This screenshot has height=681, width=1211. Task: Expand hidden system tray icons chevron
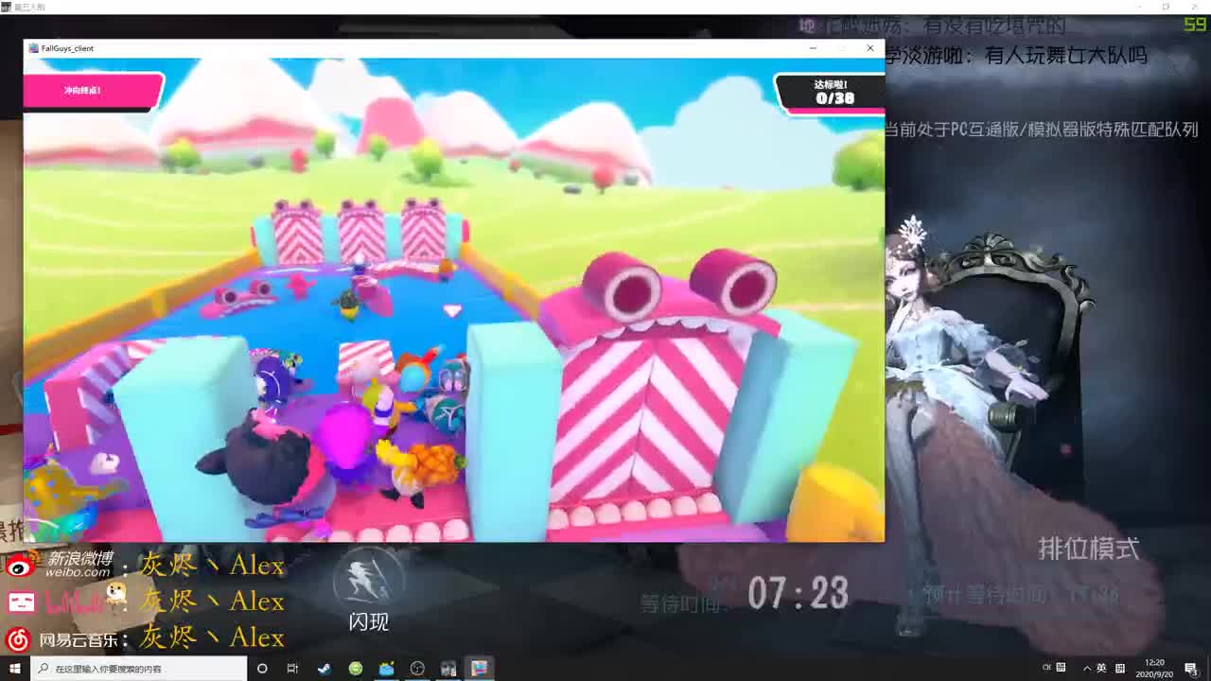click(x=1087, y=669)
